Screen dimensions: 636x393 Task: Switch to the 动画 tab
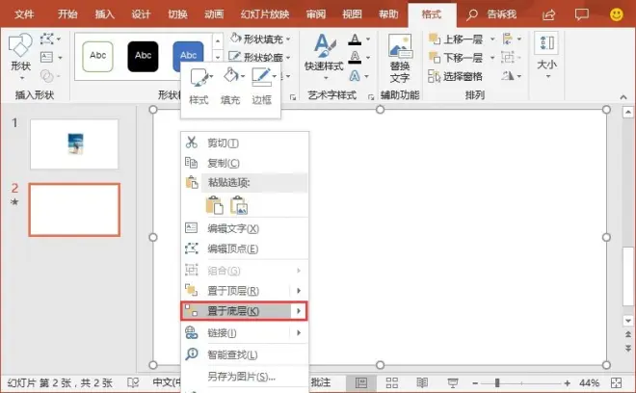[x=214, y=14]
